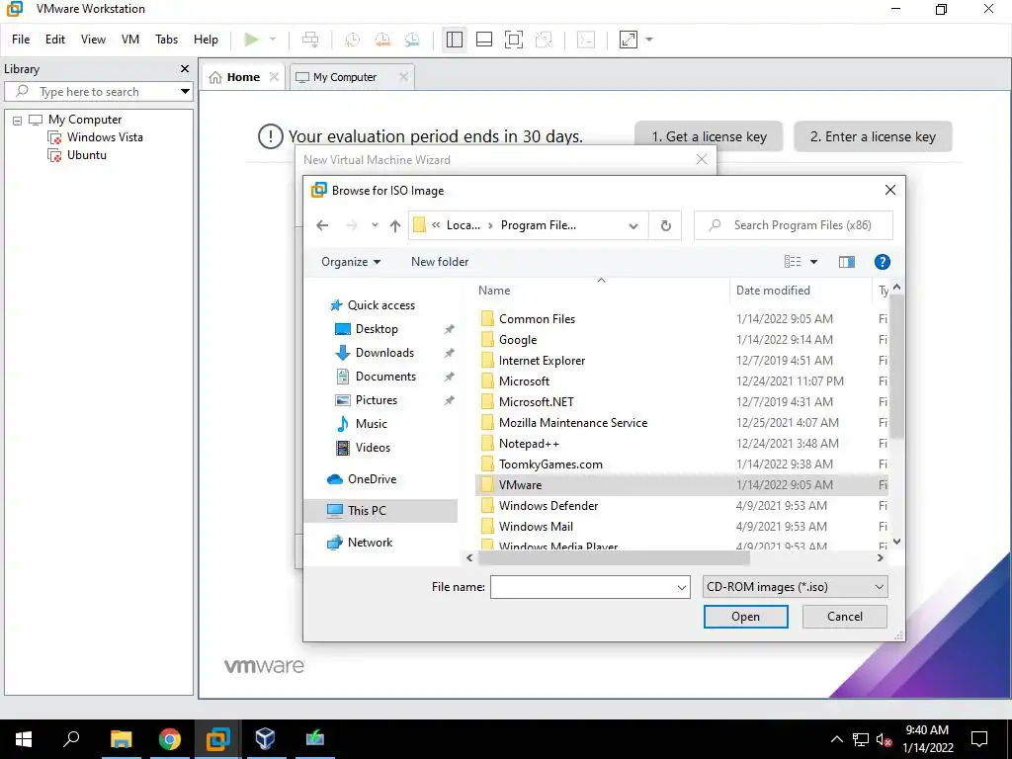1012x759 pixels.
Task: Collapse the My Computer tree node
Action: 17,120
